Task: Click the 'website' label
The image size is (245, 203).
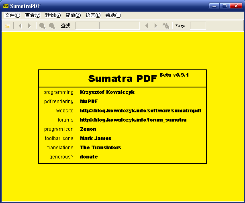Action: pos(65,111)
